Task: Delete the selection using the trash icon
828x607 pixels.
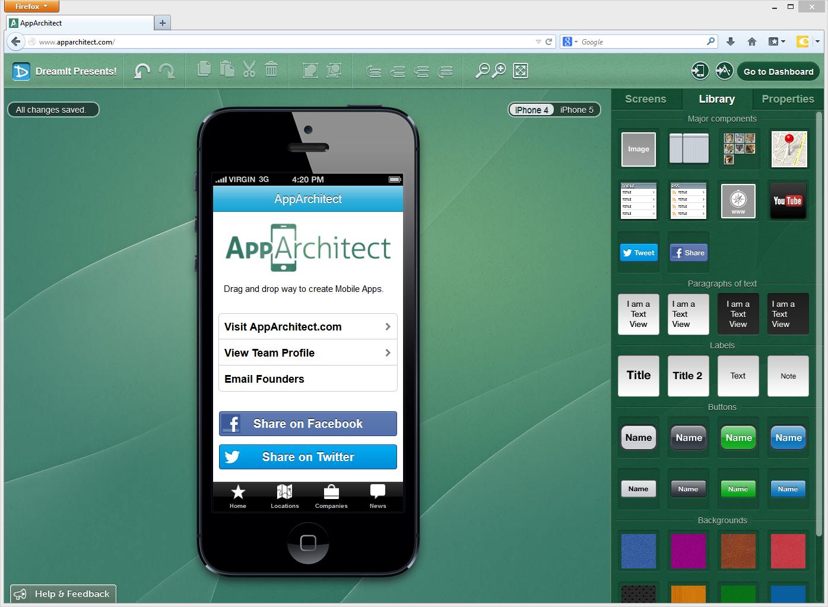Action: (271, 70)
